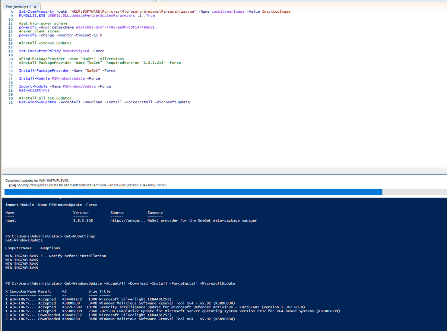Viewport: 447px width, 331px height.
Task: Click the 'Source' column header in console
Action: (117, 212)
